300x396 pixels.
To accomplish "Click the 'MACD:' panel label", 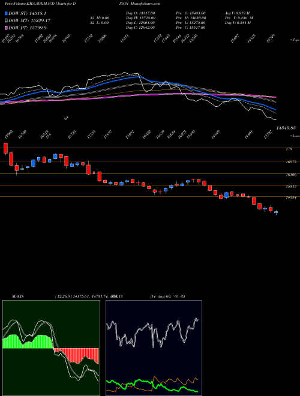I will point(18,296).
